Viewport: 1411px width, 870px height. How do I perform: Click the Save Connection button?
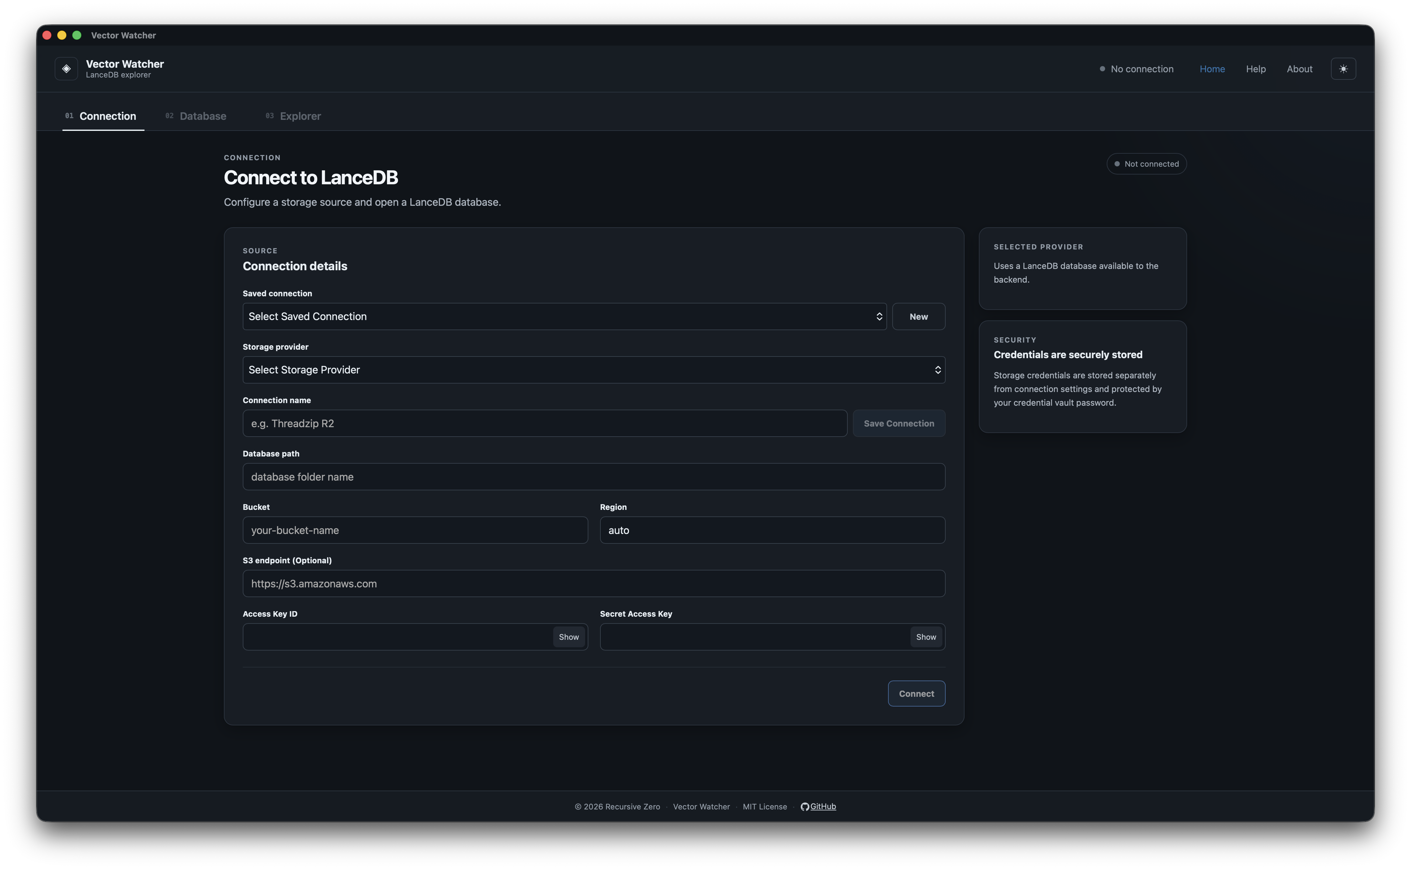pyautogui.click(x=899, y=424)
